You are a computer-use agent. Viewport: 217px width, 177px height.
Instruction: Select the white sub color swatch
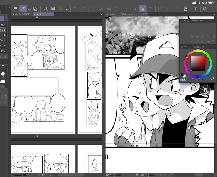(x=185, y=76)
